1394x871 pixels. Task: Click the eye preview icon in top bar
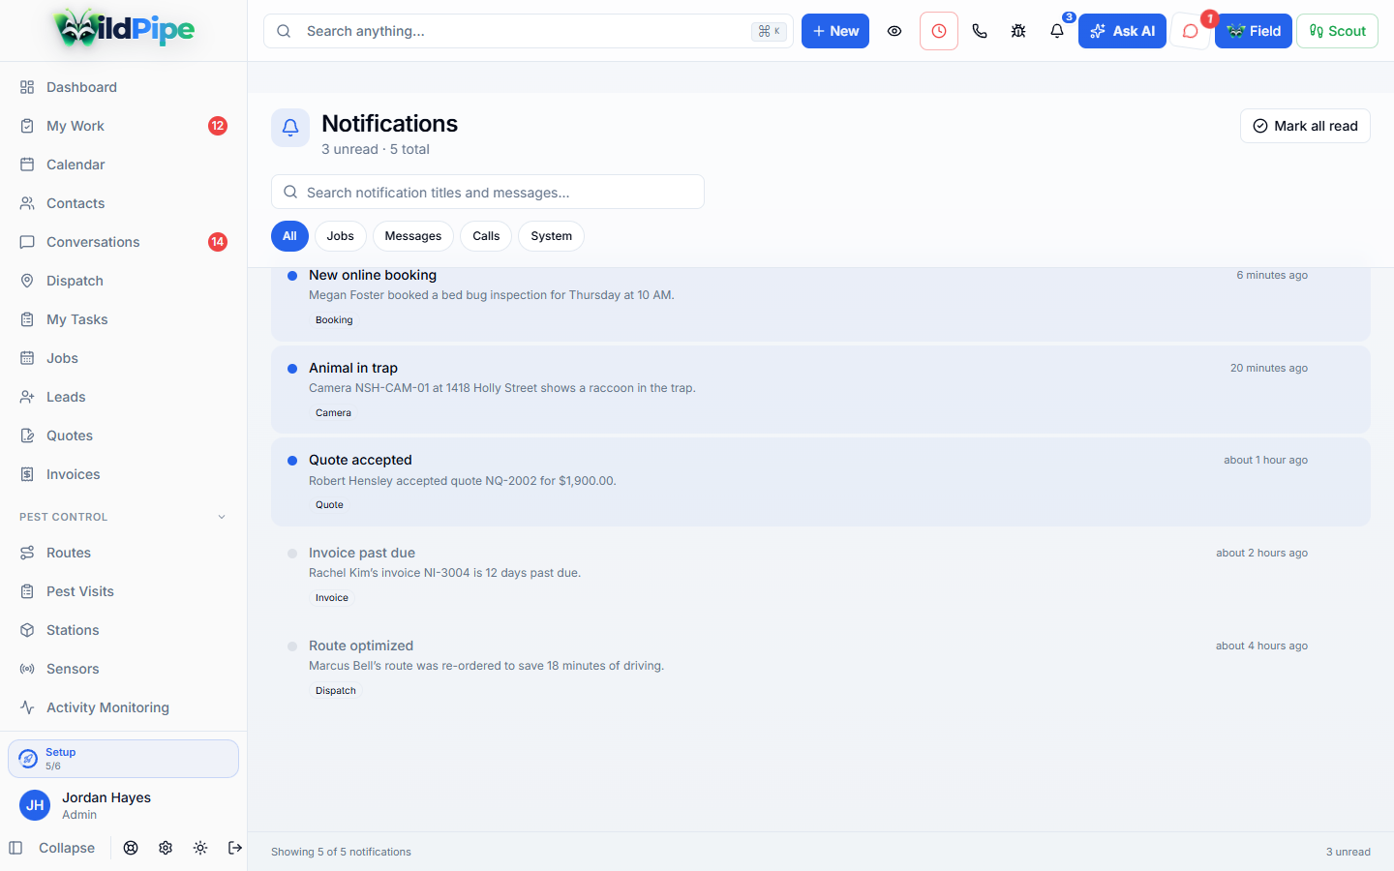coord(894,31)
